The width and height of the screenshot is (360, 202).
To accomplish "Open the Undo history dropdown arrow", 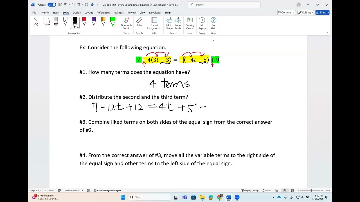I will 69,5.
